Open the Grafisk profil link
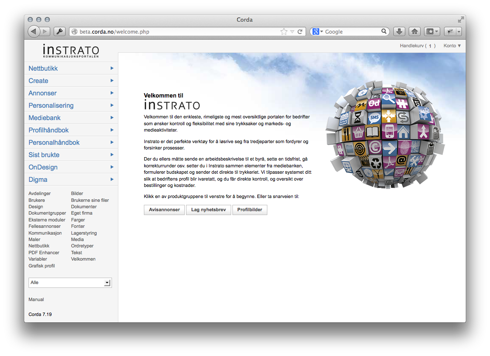 coord(42,266)
